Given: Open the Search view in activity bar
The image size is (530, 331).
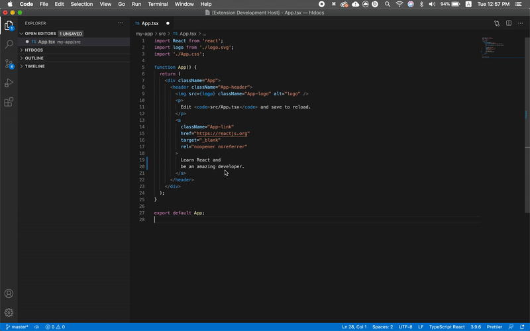Looking at the screenshot, I should (9, 45).
